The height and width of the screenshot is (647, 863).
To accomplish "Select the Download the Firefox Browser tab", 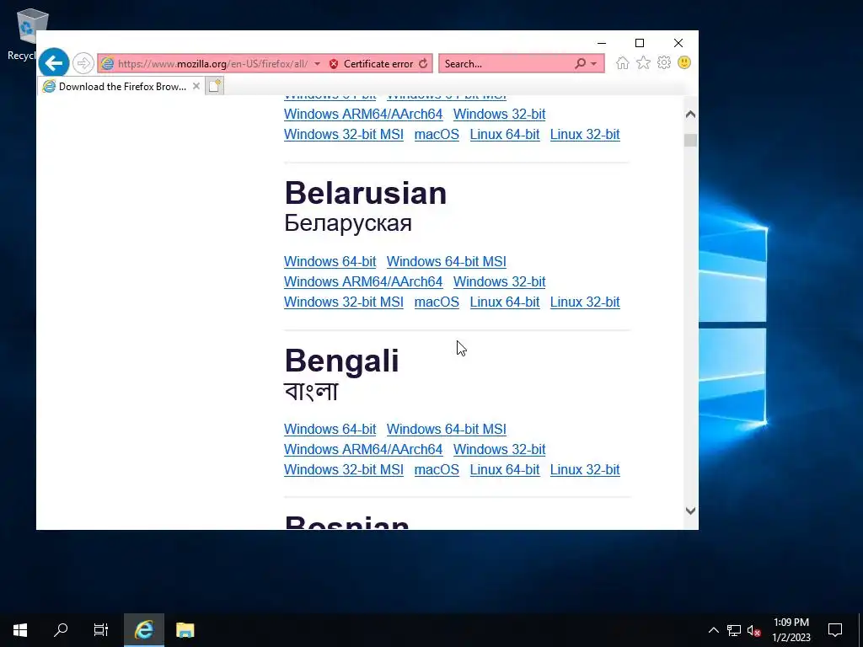I will (x=121, y=87).
